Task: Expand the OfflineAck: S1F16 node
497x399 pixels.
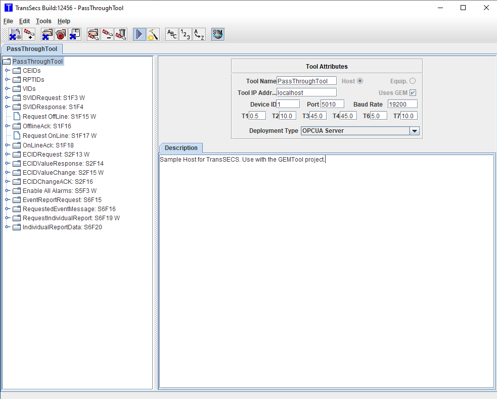Action: [x=7, y=126]
